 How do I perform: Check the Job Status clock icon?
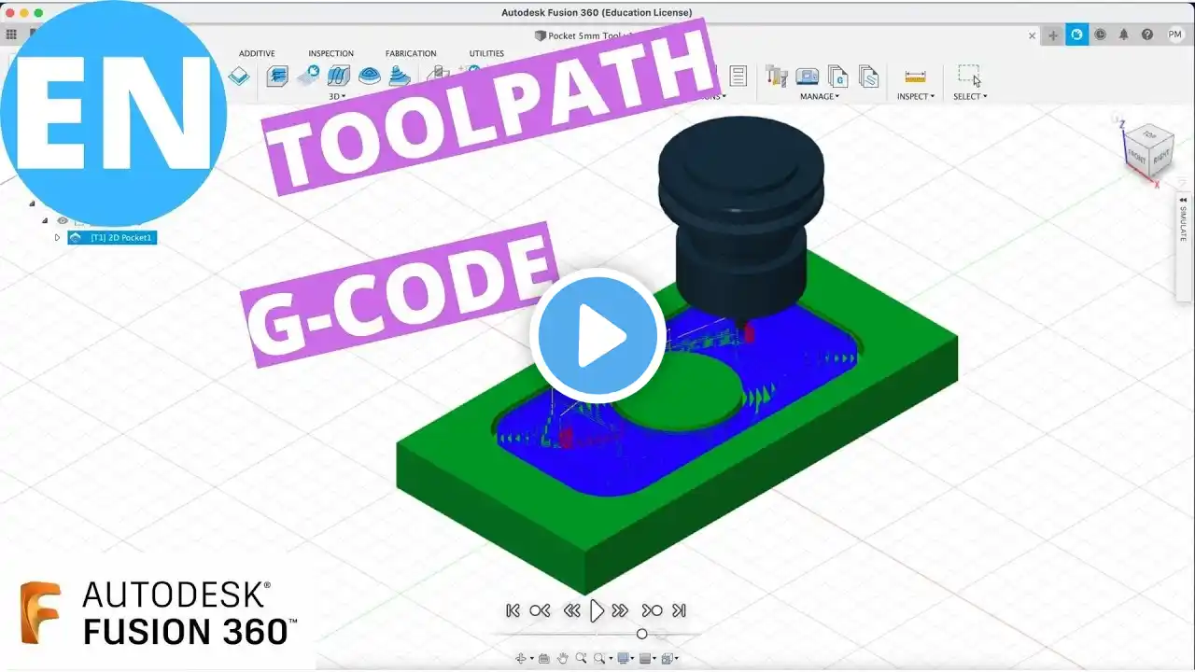point(1100,35)
